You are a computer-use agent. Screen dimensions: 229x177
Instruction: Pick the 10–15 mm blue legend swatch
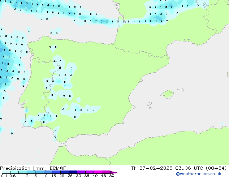48,172
